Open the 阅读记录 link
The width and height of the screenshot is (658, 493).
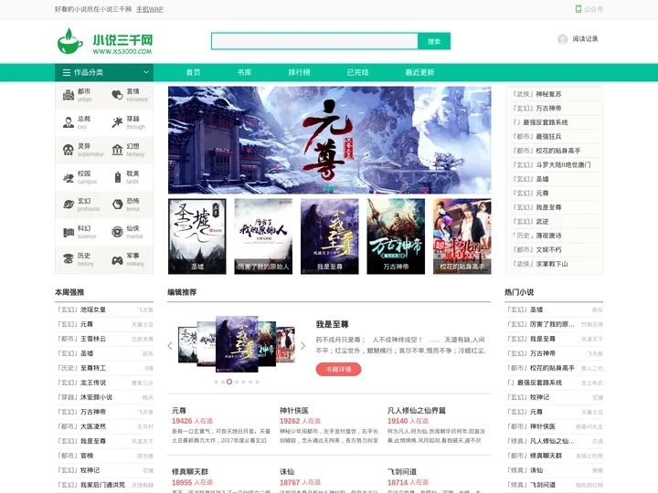click(585, 39)
